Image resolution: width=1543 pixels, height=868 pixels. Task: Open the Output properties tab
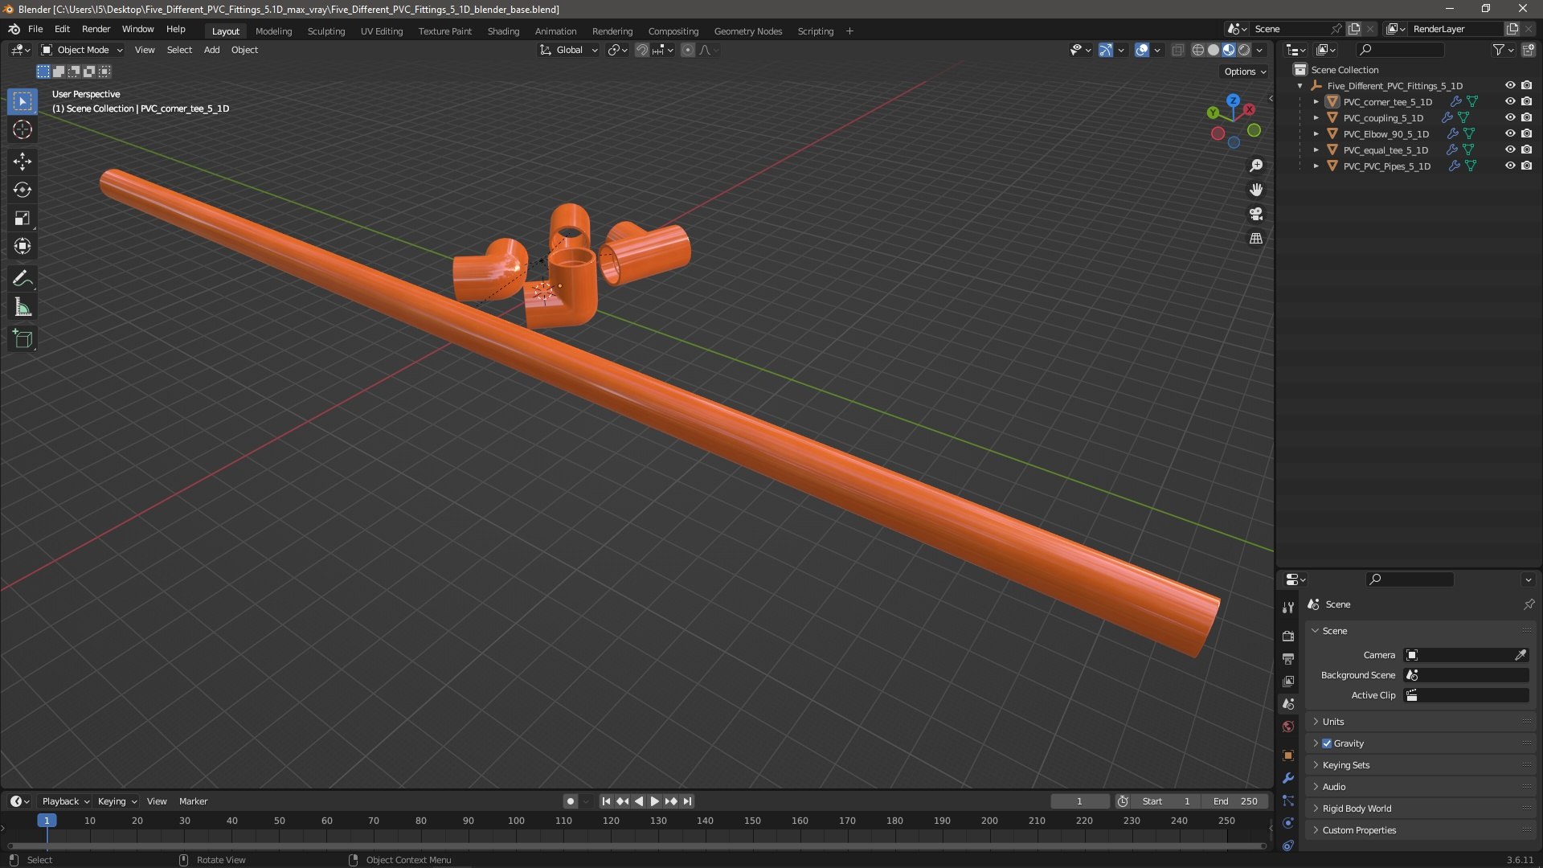(x=1288, y=658)
